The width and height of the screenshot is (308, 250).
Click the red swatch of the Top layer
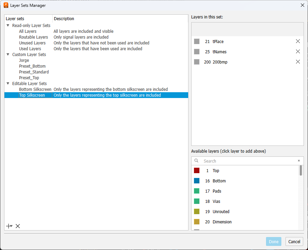(x=197, y=170)
